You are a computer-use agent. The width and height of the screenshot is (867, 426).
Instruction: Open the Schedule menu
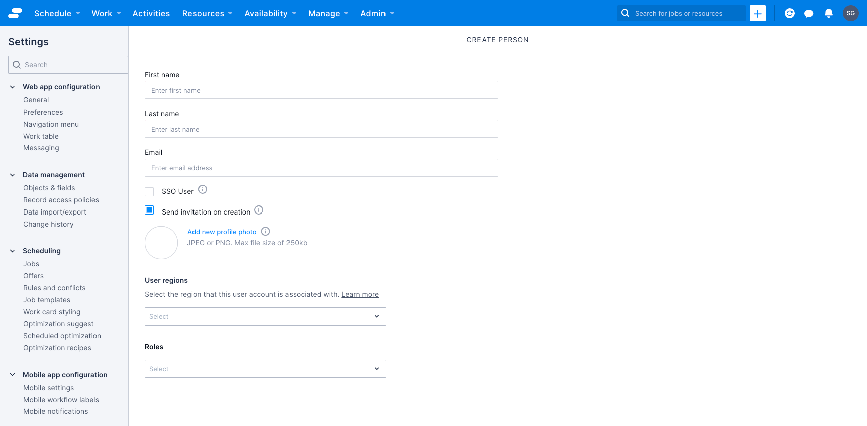pos(57,13)
